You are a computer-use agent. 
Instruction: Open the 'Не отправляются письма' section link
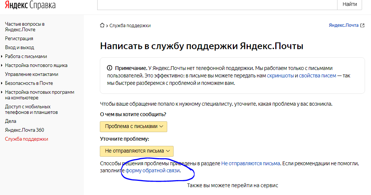pyautogui.click(x=251, y=163)
